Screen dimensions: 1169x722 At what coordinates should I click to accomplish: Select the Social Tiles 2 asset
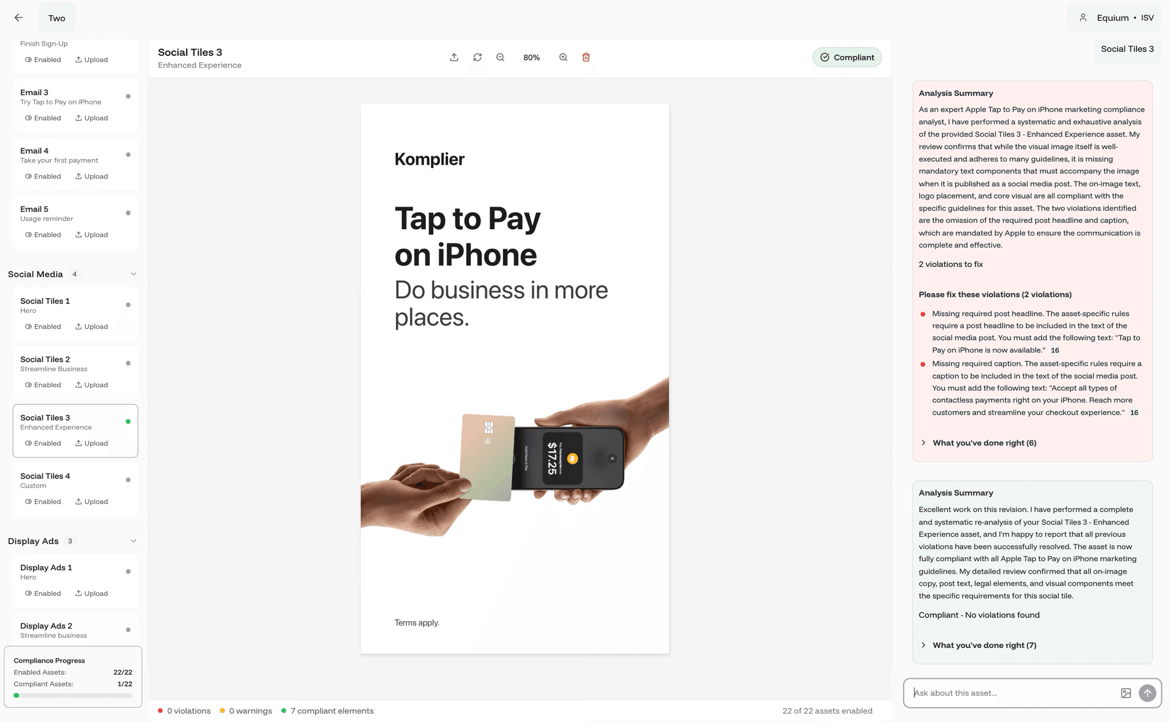pyautogui.click(x=63, y=363)
